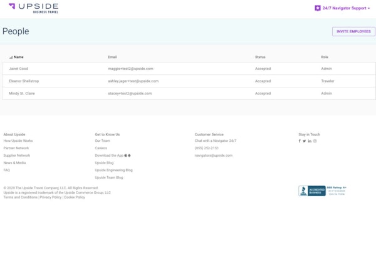The width and height of the screenshot is (376, 268).
Task: Open the Facebook social icon
Action: [x=300, y=141]
